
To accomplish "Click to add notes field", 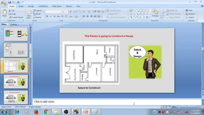I will (x=117, y=102).
